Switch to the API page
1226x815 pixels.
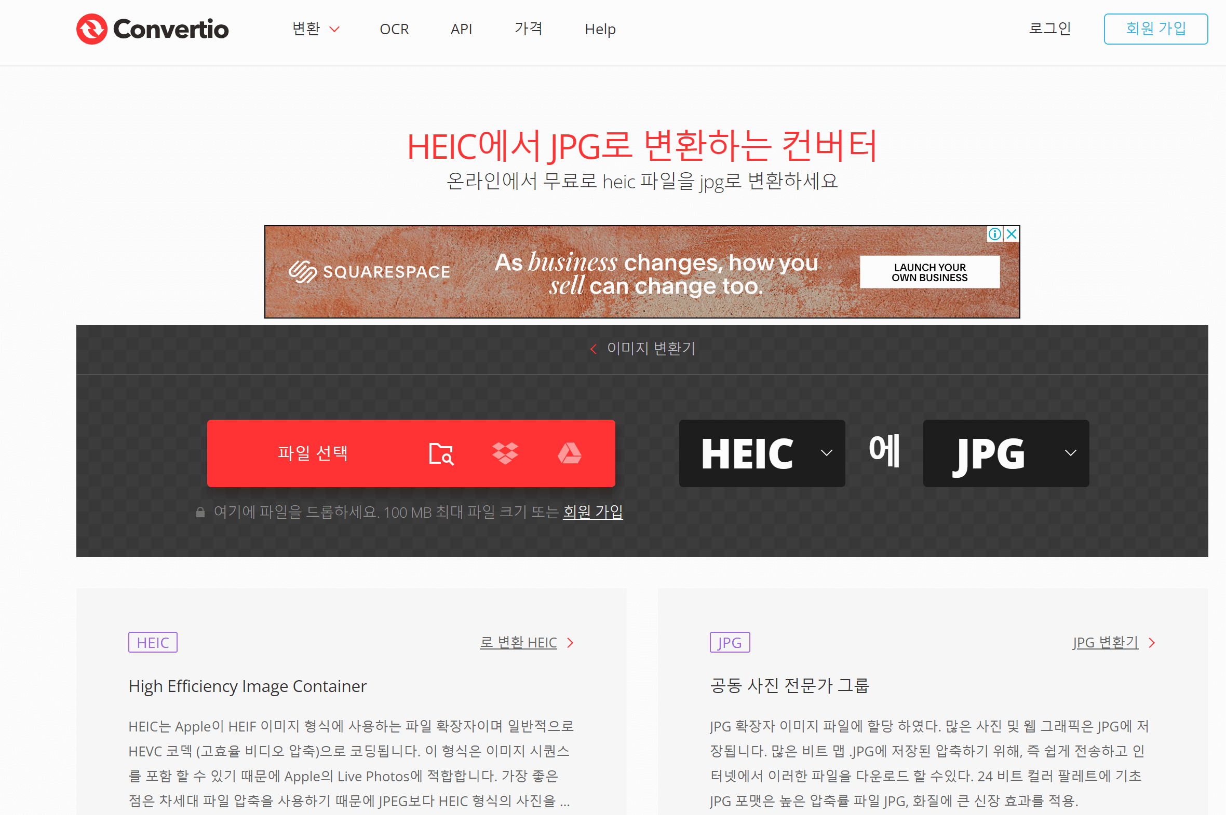click(x=461, y=29)
